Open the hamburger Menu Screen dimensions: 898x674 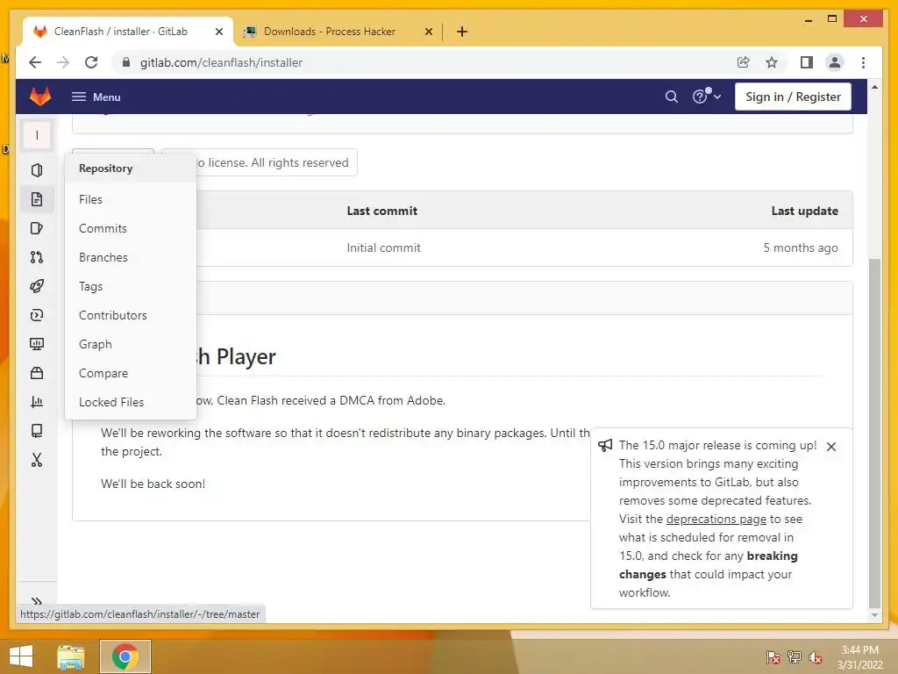96,97
